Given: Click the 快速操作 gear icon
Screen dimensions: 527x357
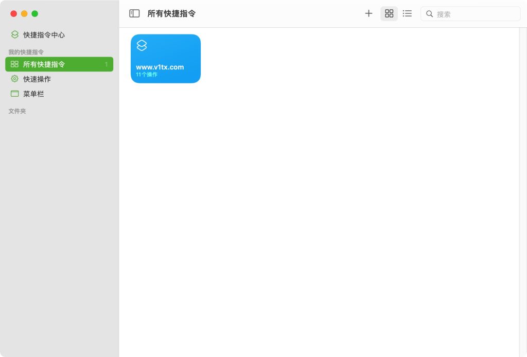Looking at the screenshot, I should click(x=14, y=79).
